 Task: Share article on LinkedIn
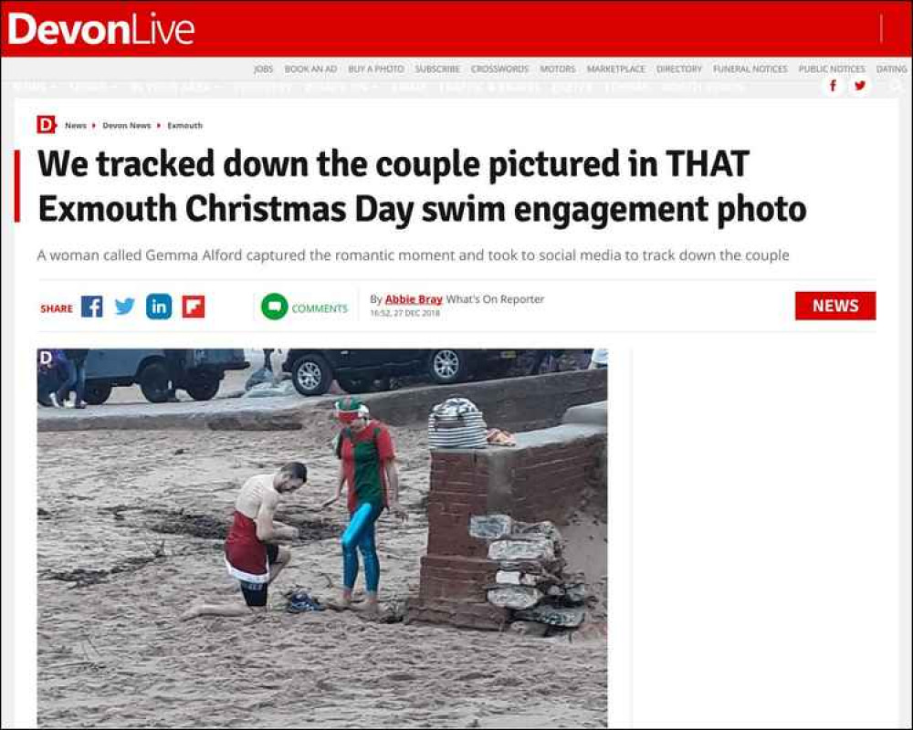(x=159, y=307)
